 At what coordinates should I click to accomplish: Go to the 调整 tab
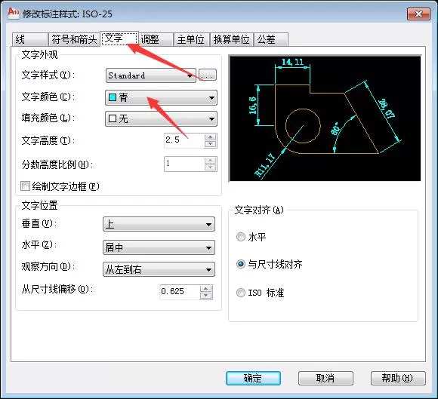click(x=156, y=39)
